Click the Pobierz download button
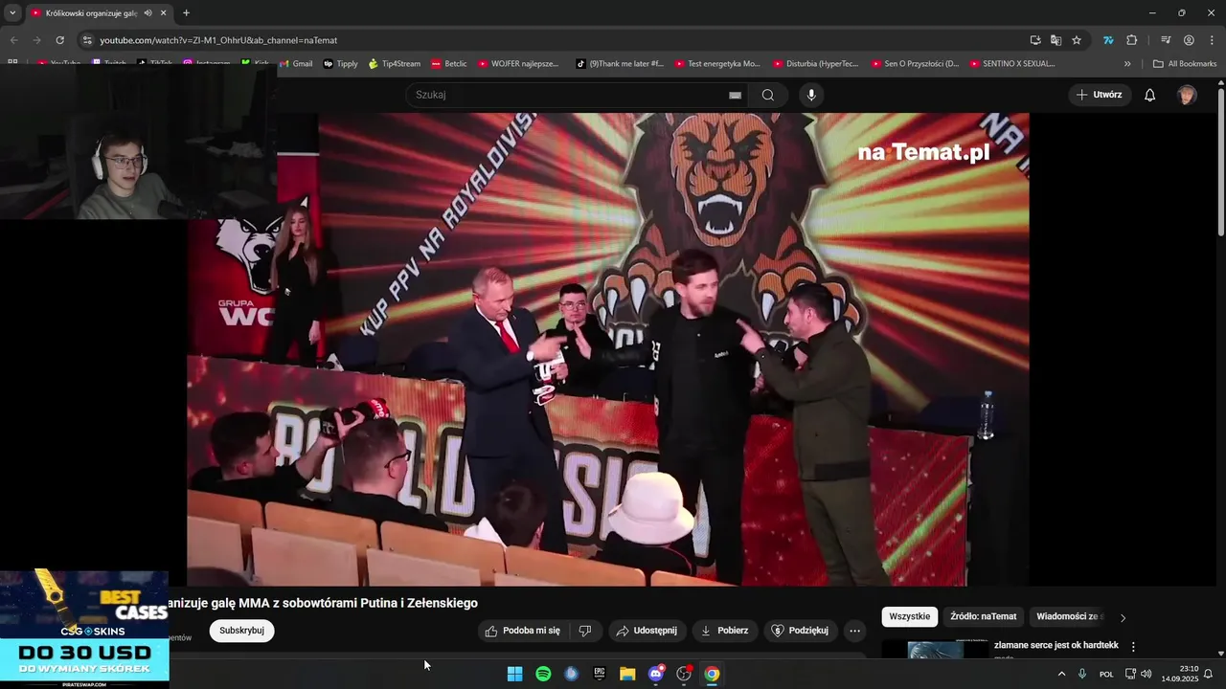The height and width of the screenshot is (689, 1226). pos(725,631)
